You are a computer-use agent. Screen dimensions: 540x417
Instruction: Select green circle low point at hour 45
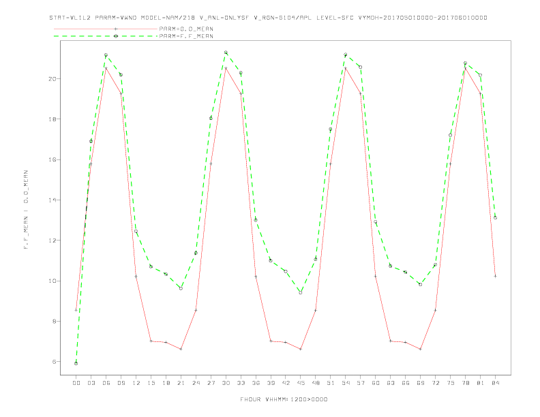coord(301,293)
